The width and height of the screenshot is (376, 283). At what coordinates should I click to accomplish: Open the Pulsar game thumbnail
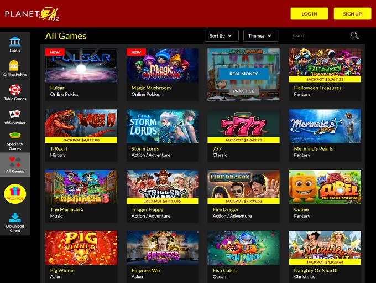[81, 65]
